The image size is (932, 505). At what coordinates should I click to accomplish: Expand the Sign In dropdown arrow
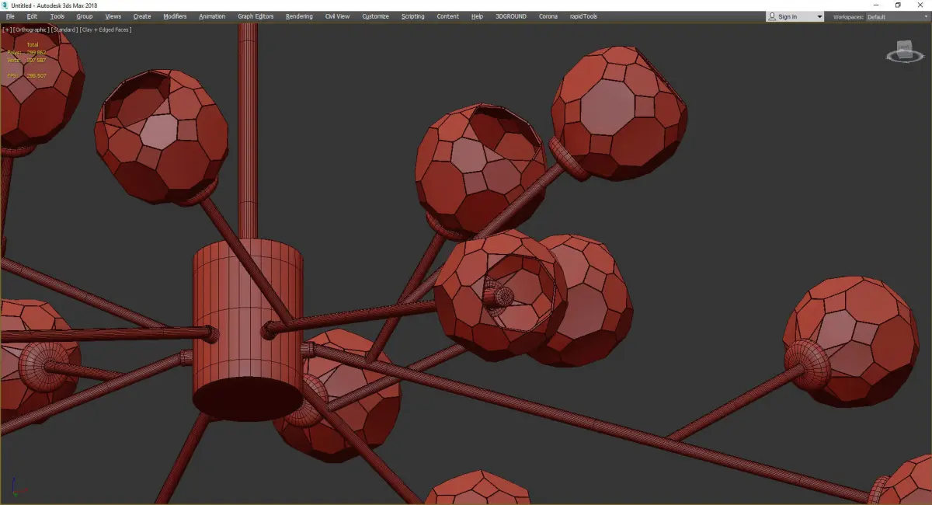[819, 16]
